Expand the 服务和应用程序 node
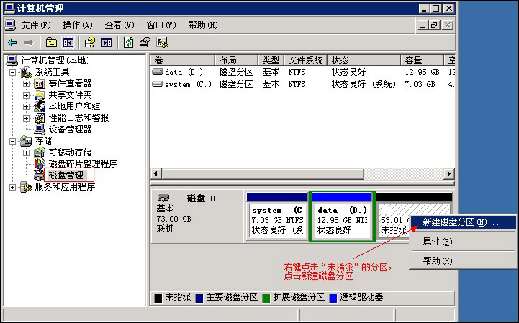Screen dimensions: 519x323 pos(12,187)
